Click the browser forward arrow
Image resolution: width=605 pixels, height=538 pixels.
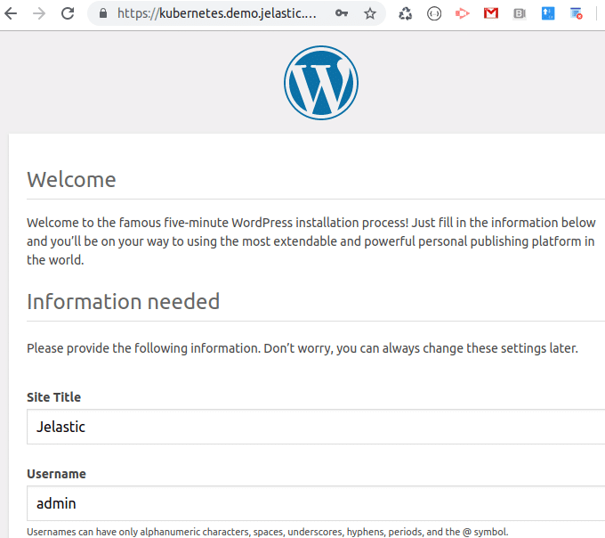click(39, 13)
